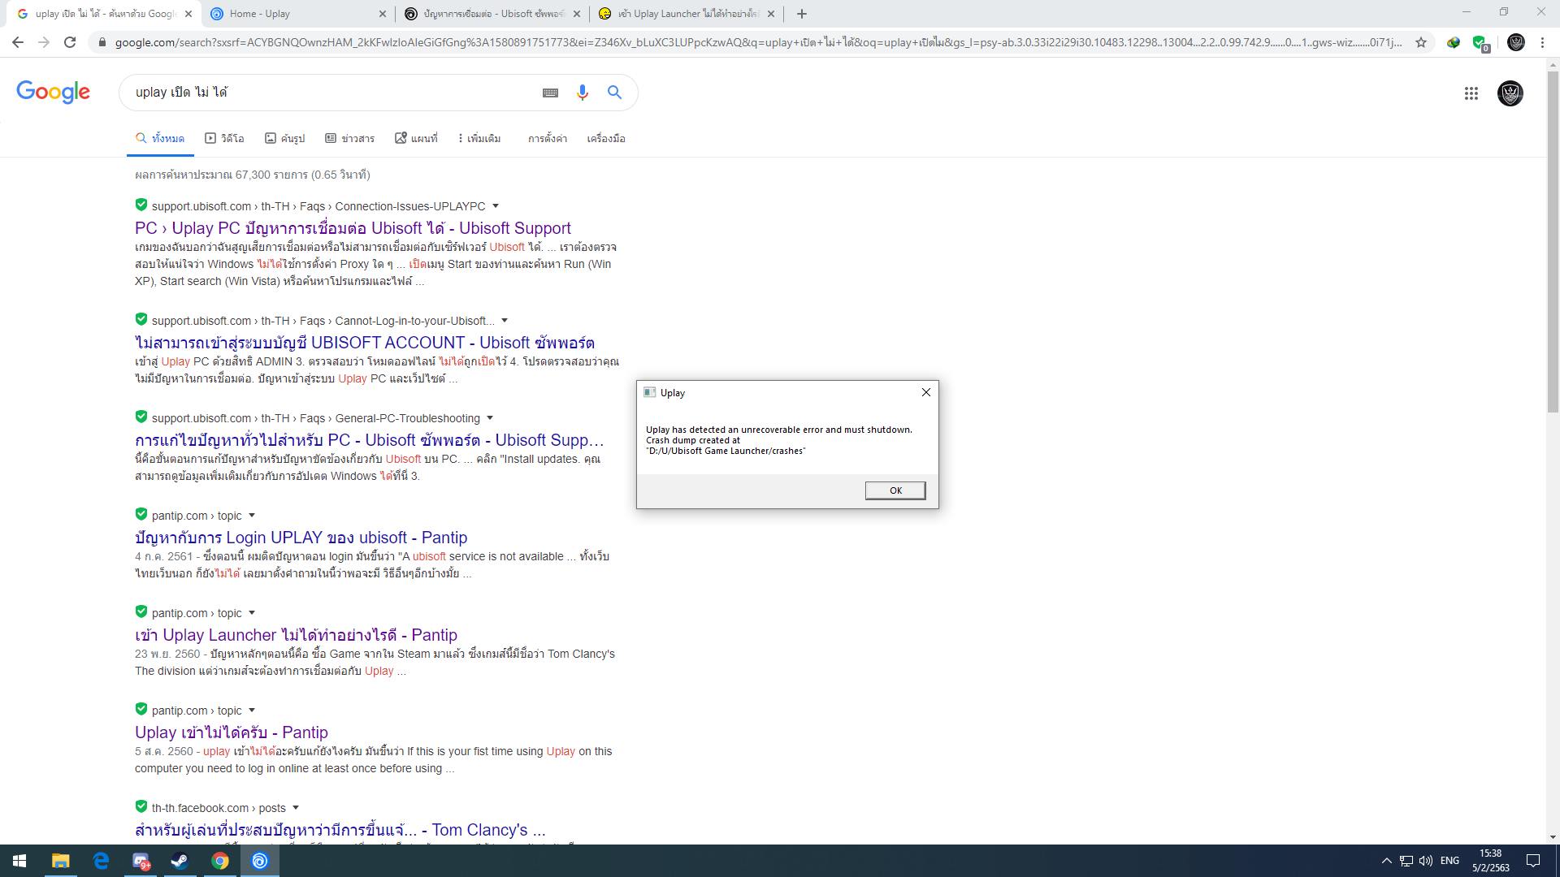Image resolution: width=1560 pixels, height=877 pixels.
Task: Select the ข่าวสาร news tab
Action: tap(349, 139)
